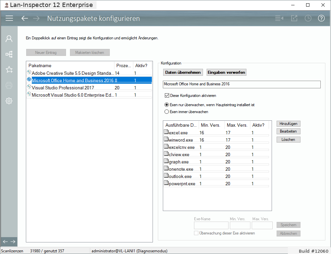Click 'Scanlizenzen' status bar label
The height and width of the screenshot is (254, 331).
click(x=12, y=251)
